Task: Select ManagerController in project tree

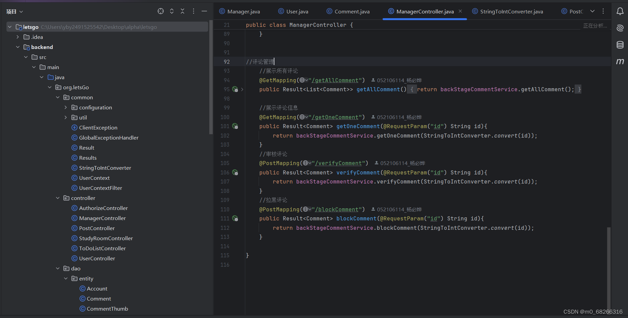Action: (x=99, y=218)
